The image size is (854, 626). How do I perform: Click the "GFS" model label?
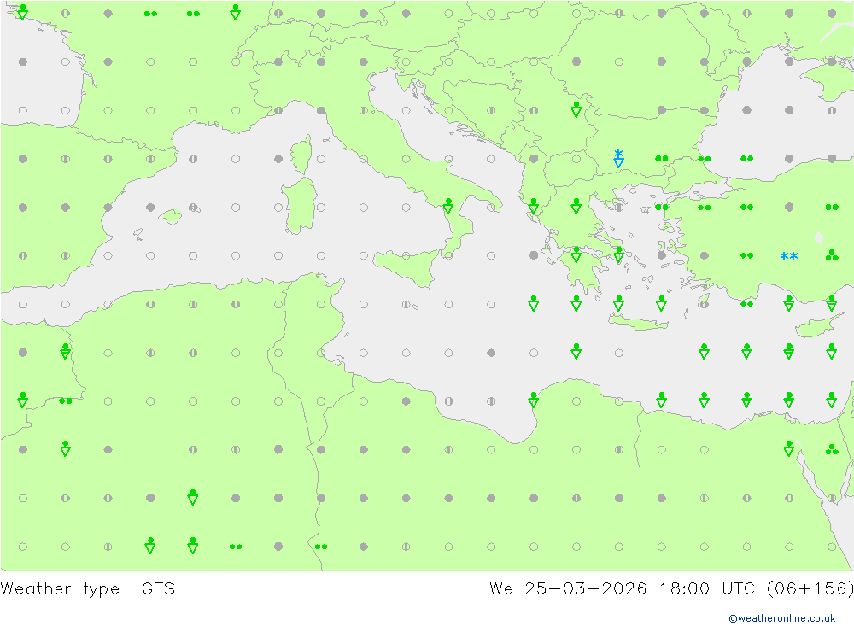[159, 589]
